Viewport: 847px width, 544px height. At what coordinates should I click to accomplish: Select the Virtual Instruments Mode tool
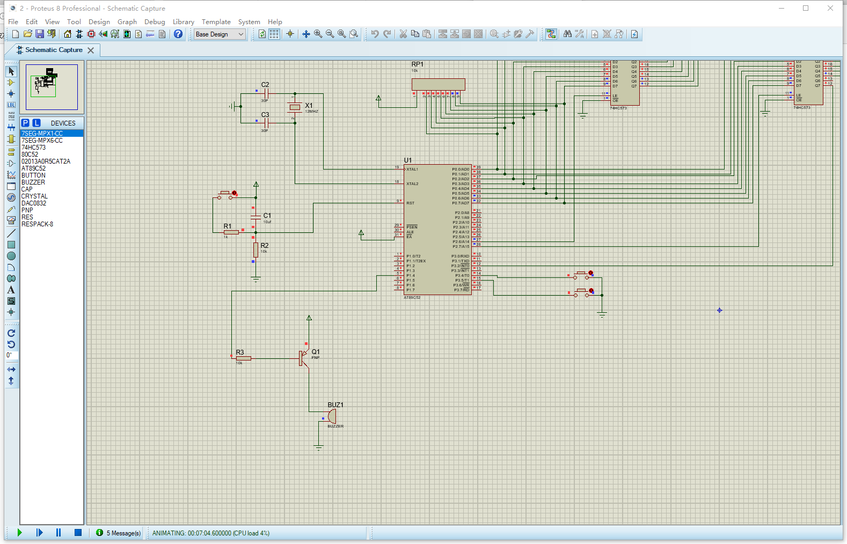pos(11,220)
